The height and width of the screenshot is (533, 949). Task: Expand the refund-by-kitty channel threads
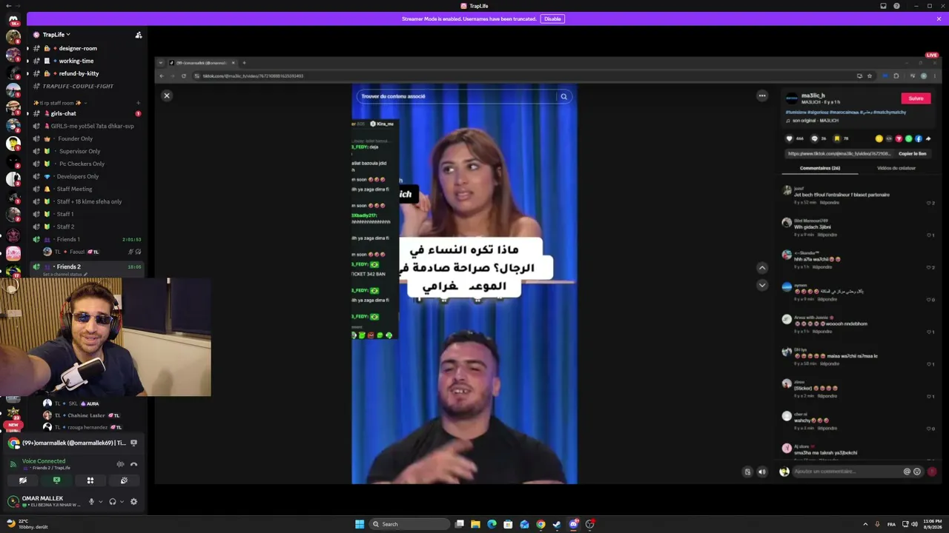pos(27,74)
